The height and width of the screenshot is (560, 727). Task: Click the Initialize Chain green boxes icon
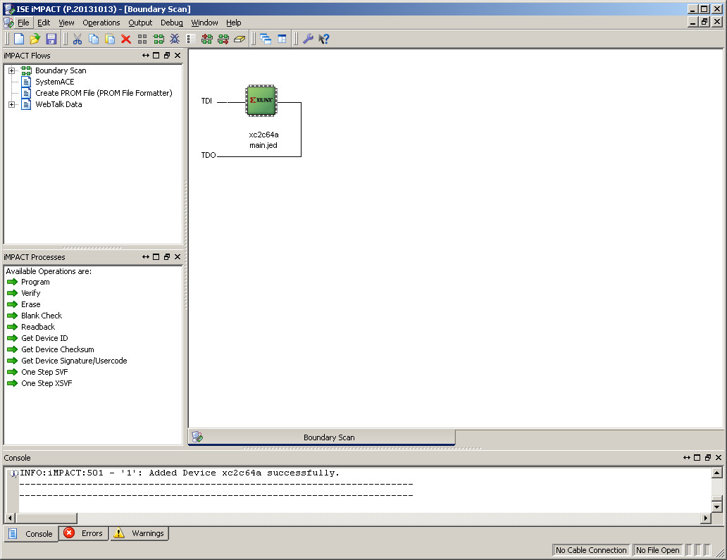tap(159, 39)
